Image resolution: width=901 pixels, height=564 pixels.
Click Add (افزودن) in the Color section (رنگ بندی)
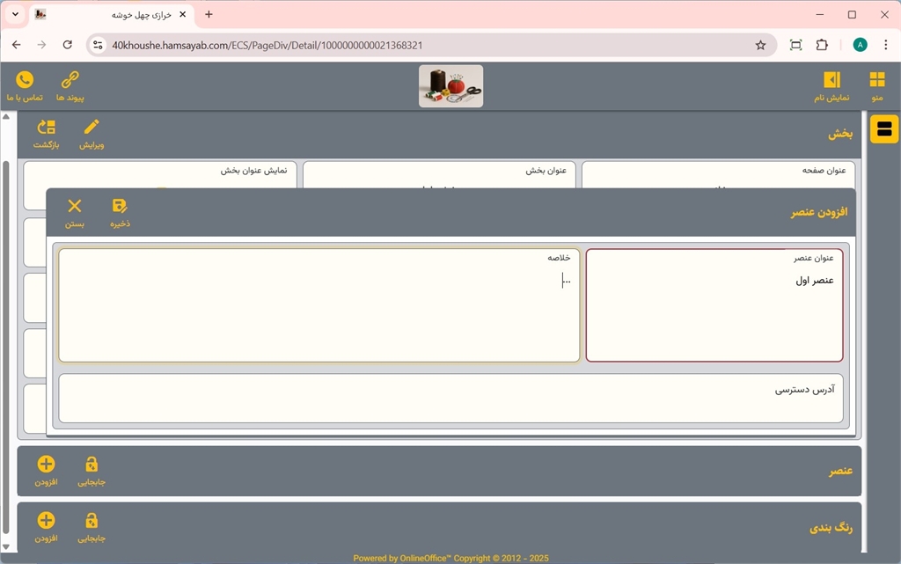coord(47,522)
